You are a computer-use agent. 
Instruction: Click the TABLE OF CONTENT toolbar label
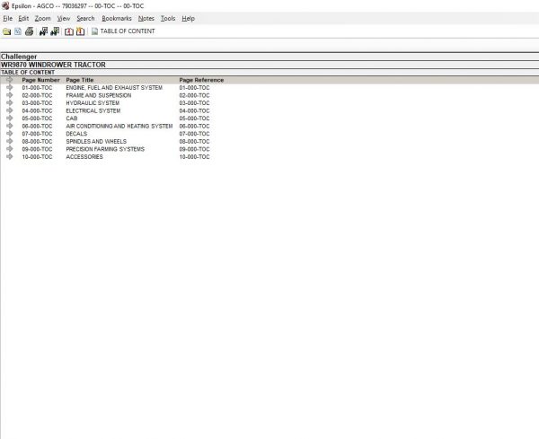[x=128, y=31]
